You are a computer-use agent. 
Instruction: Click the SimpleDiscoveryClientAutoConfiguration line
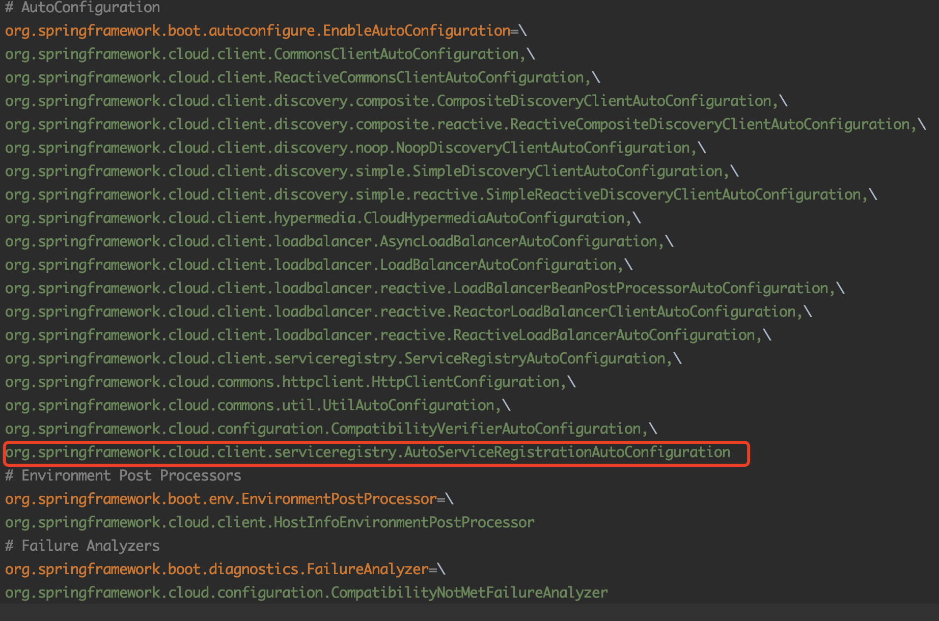coord(372,172)
